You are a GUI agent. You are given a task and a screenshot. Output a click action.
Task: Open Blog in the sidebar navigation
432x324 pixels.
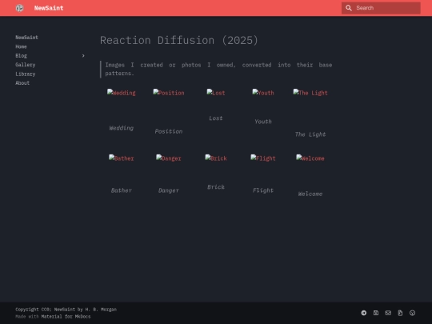tap(22, 56)
